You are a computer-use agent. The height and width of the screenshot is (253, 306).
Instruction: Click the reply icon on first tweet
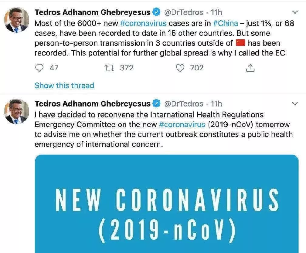pos(39,68)
